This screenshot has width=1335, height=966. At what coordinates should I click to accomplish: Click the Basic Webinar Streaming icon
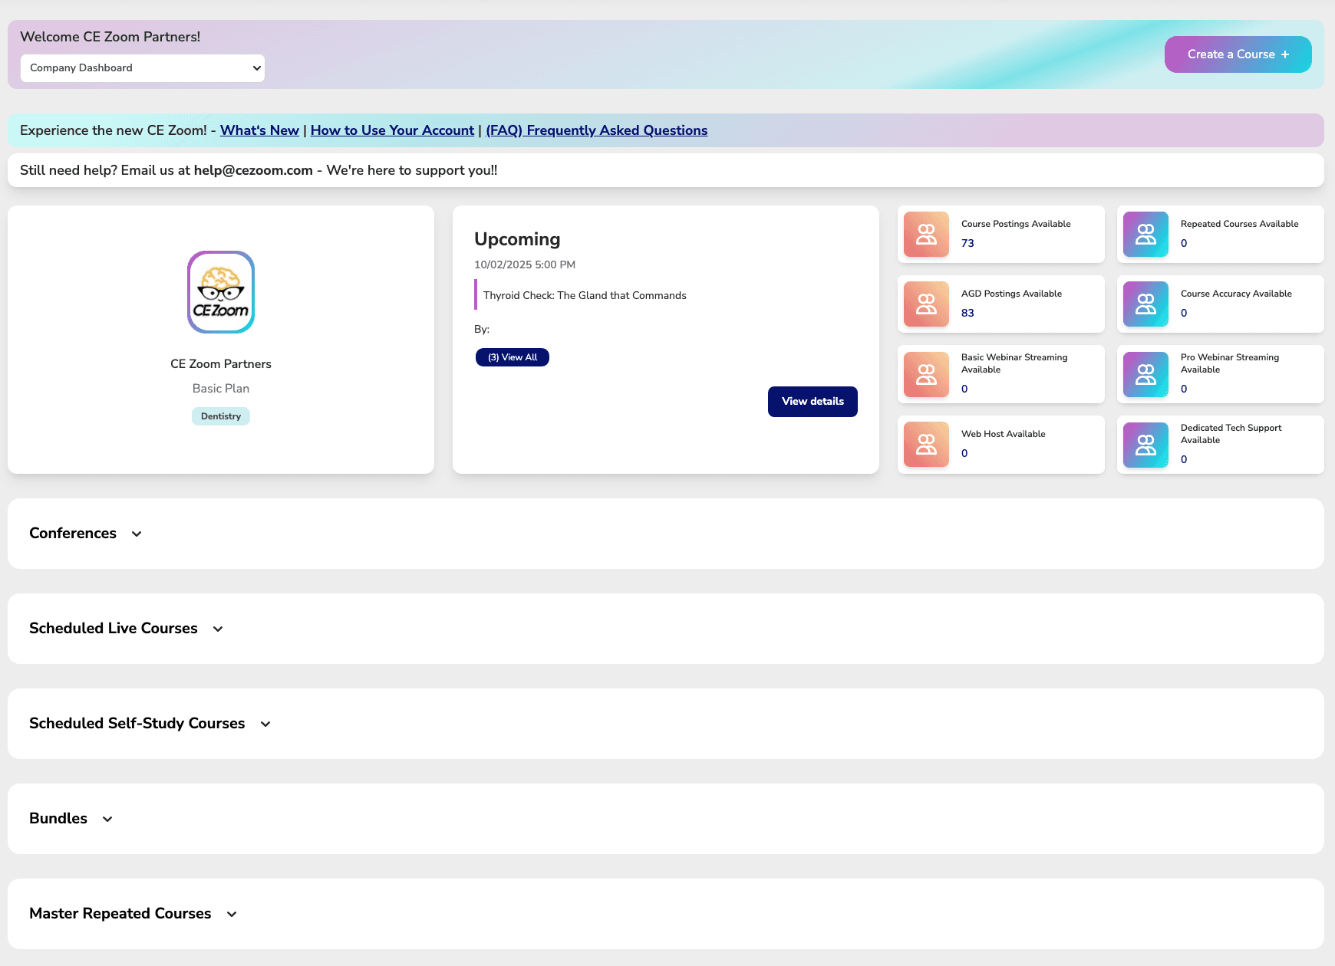(926, 374)
